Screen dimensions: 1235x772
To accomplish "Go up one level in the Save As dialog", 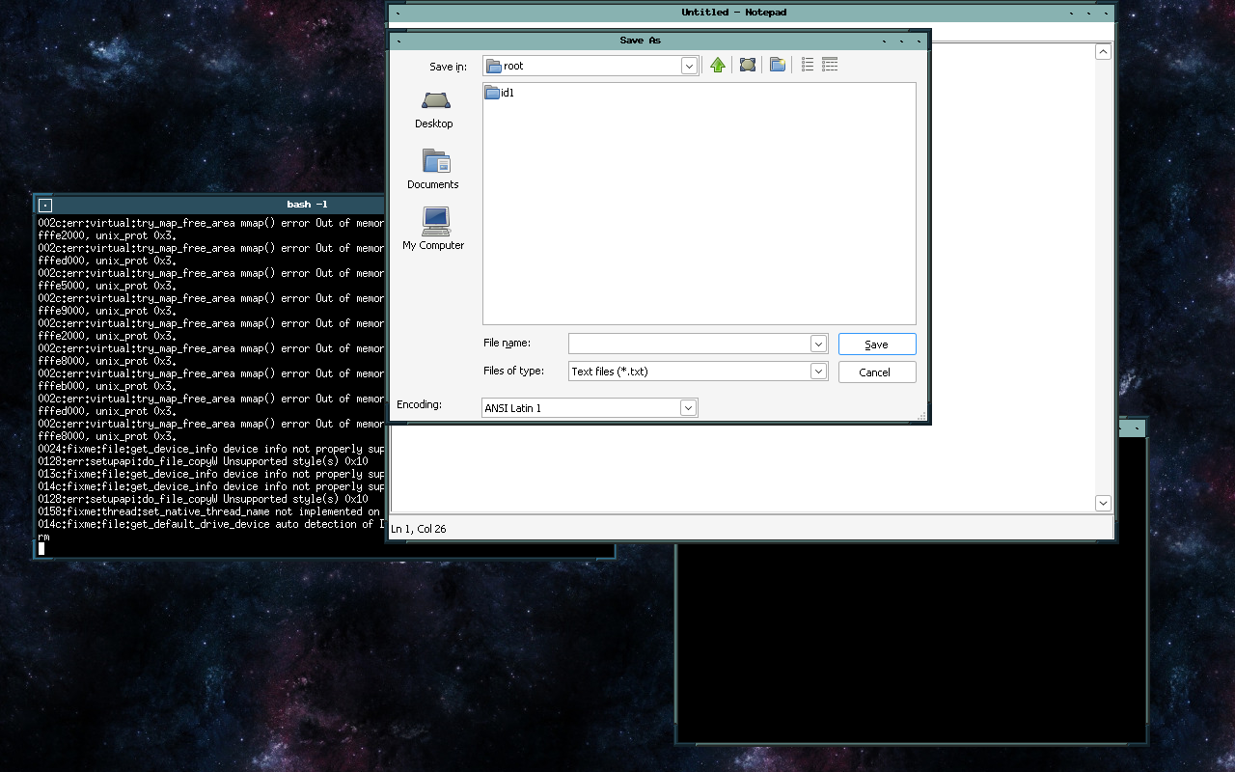I will tap(717, 65).
